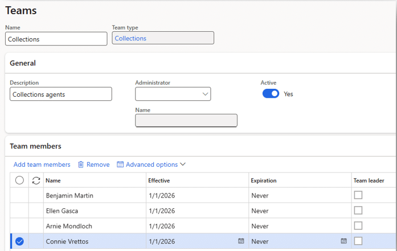Open calendar picker for Connie Vrettos Expiration date
Screen dimensions: 397x251
343,241
